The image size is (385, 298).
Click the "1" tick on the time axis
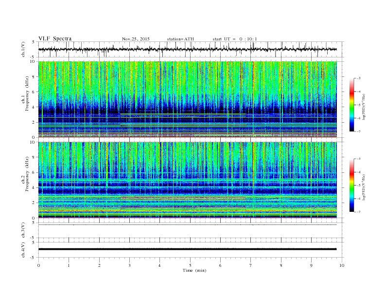coord(69,265)
